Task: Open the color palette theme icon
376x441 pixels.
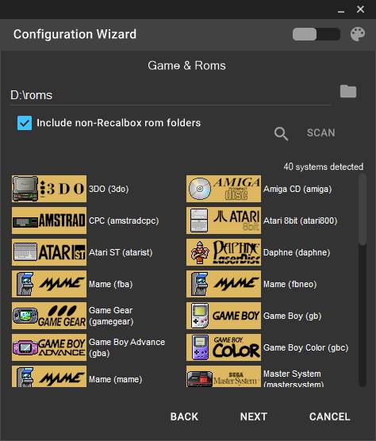Action: pyautogui.click(x=358, y=34)
